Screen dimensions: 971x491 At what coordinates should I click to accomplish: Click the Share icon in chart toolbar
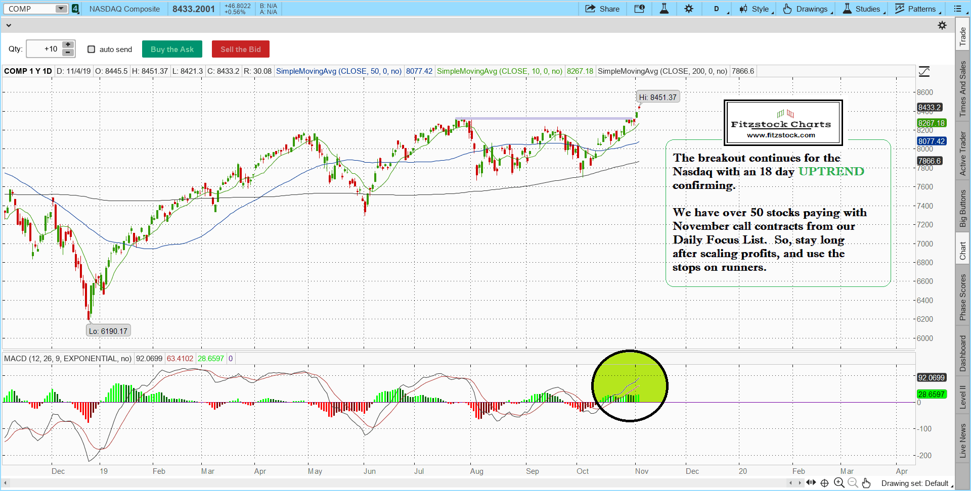(602, 9)
